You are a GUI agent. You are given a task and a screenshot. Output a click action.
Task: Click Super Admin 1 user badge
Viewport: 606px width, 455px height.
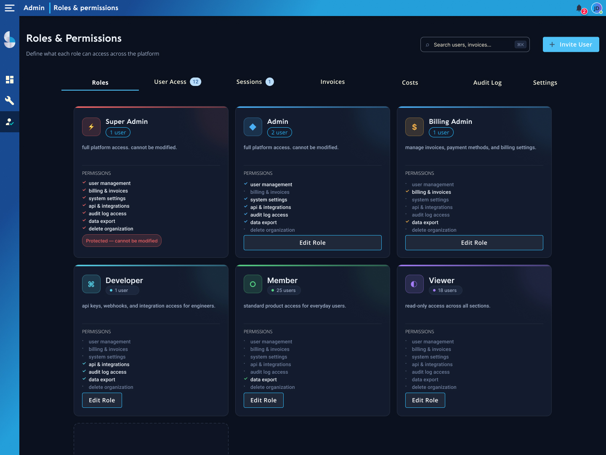[118, 132]
